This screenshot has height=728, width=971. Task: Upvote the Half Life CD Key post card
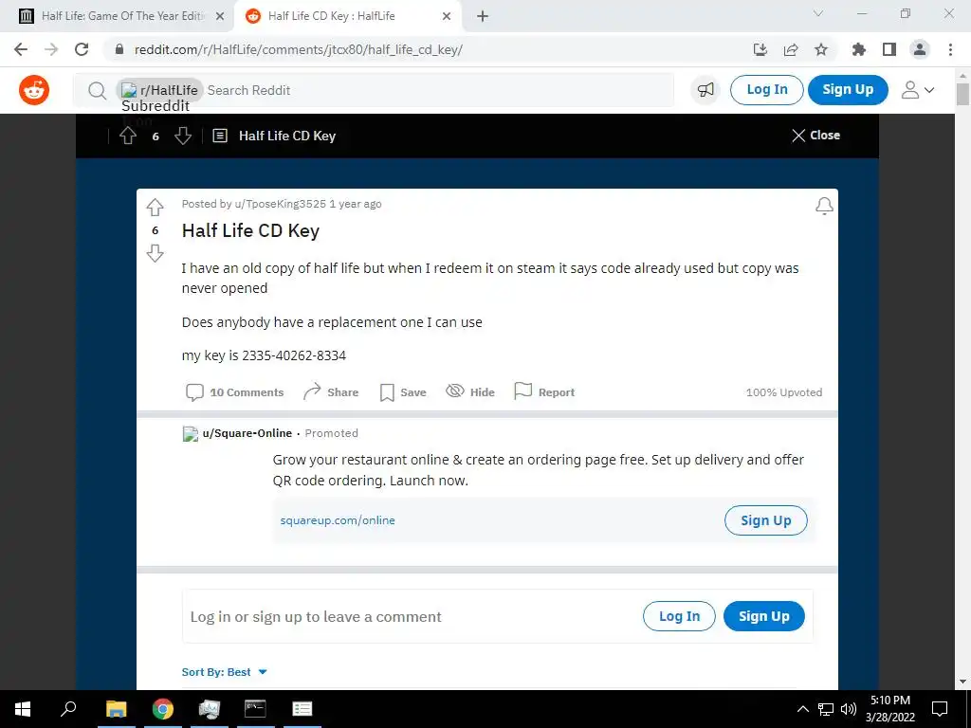[x=155, y=207]
